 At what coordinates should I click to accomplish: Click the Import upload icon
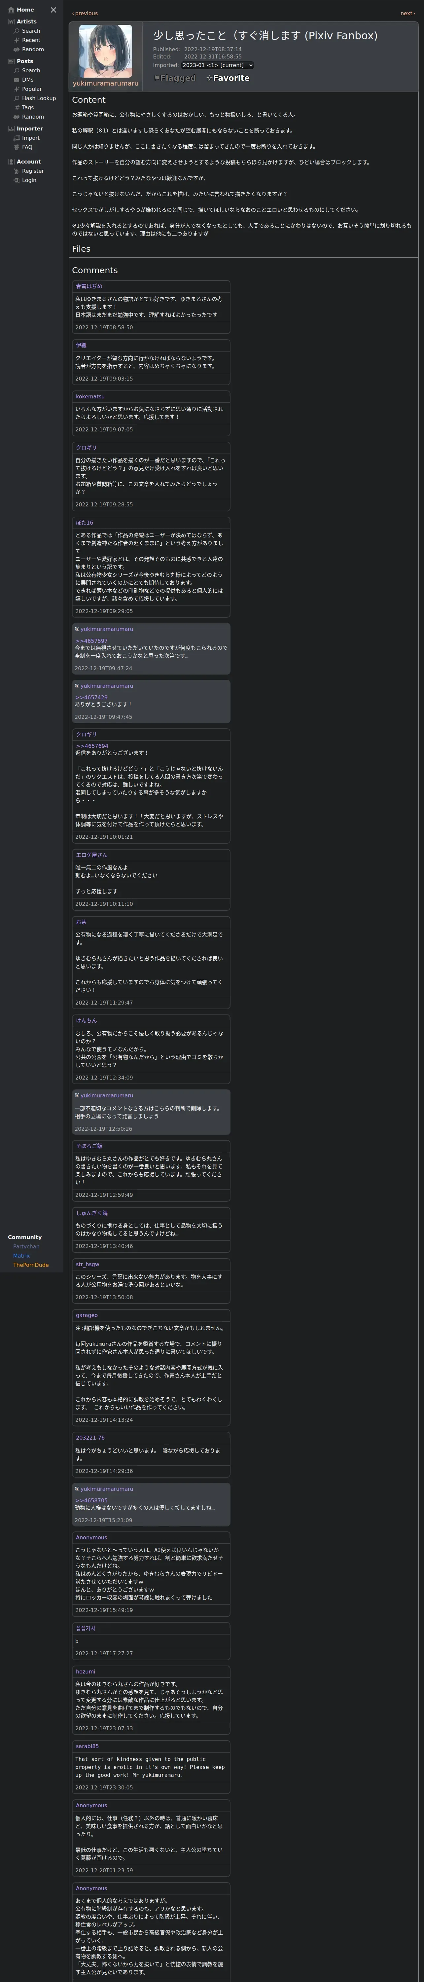(17, 138)
